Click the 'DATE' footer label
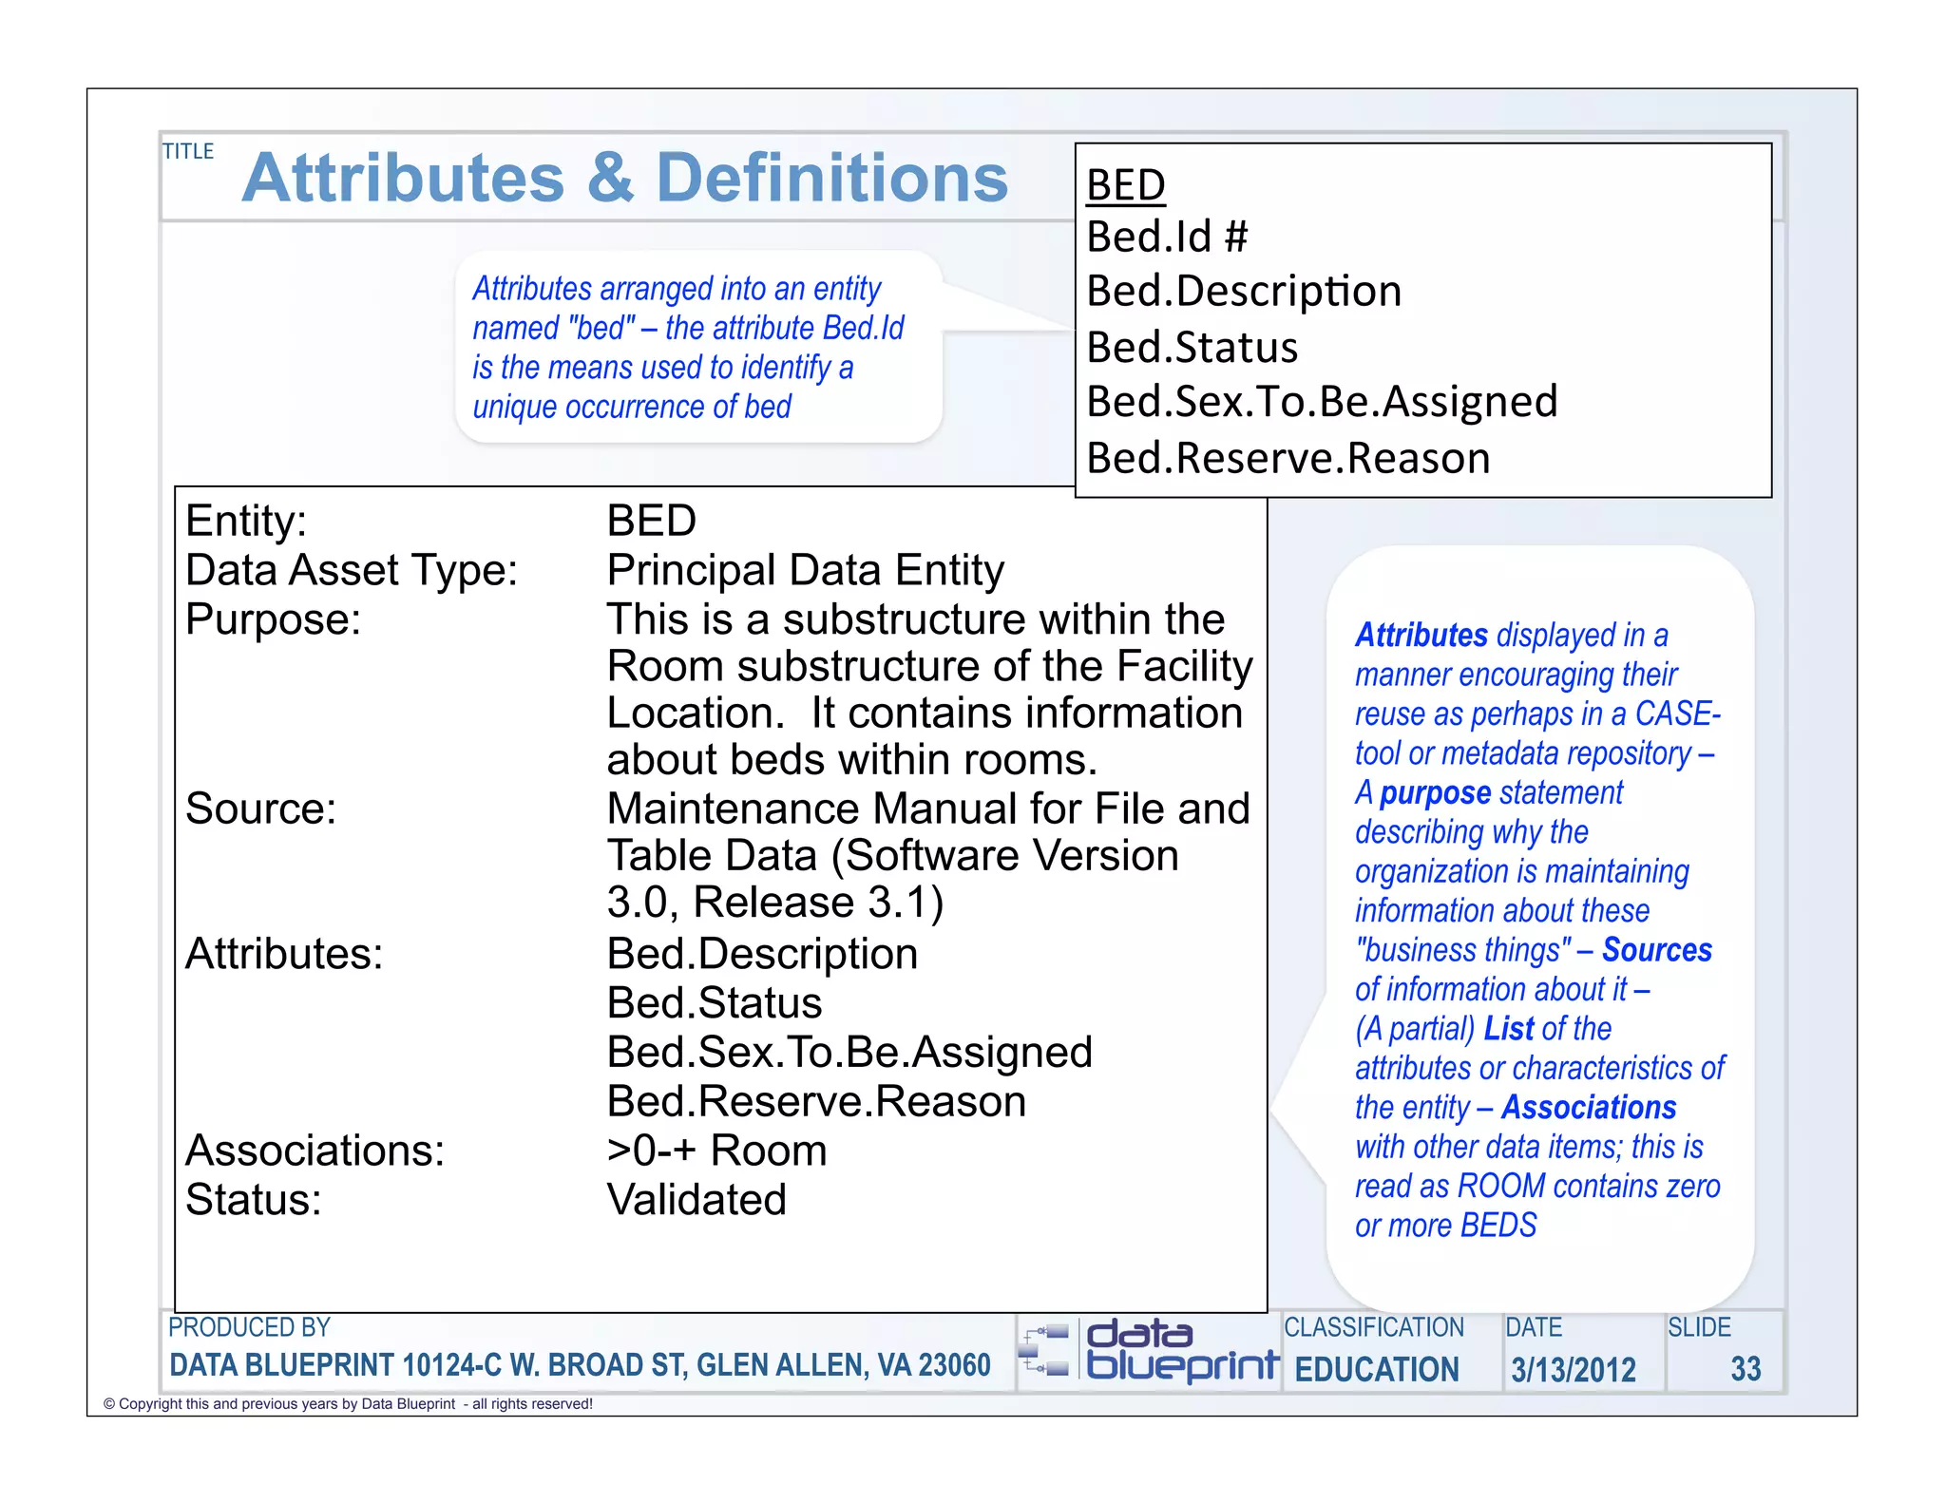 tap(1534, 1327)
